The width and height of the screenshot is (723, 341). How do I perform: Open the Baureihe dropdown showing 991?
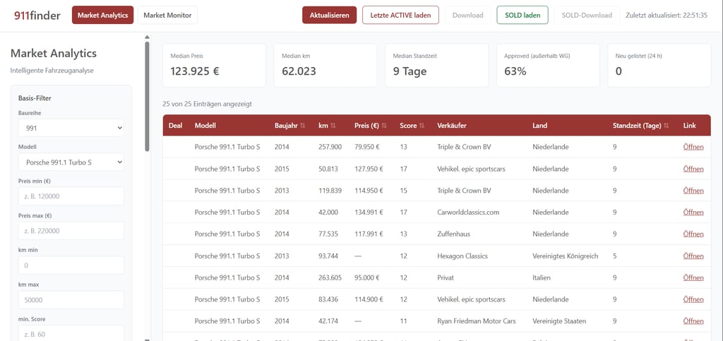[71, 128]
